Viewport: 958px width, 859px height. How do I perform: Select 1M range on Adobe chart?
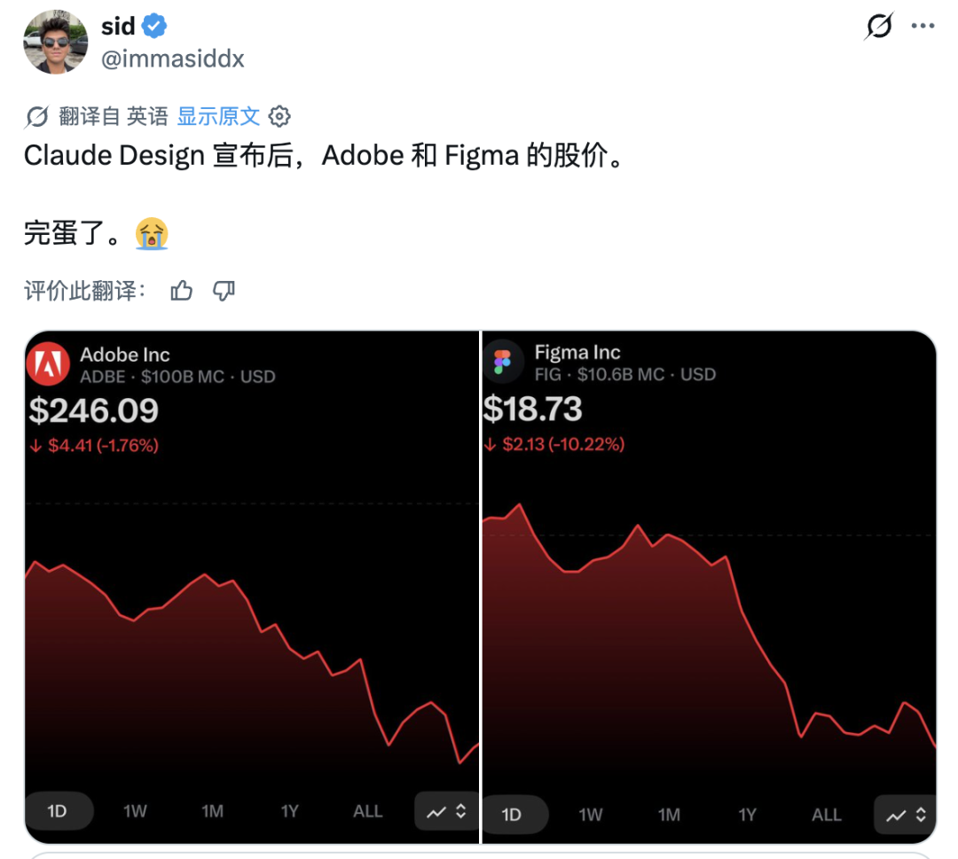pos(212,811)
